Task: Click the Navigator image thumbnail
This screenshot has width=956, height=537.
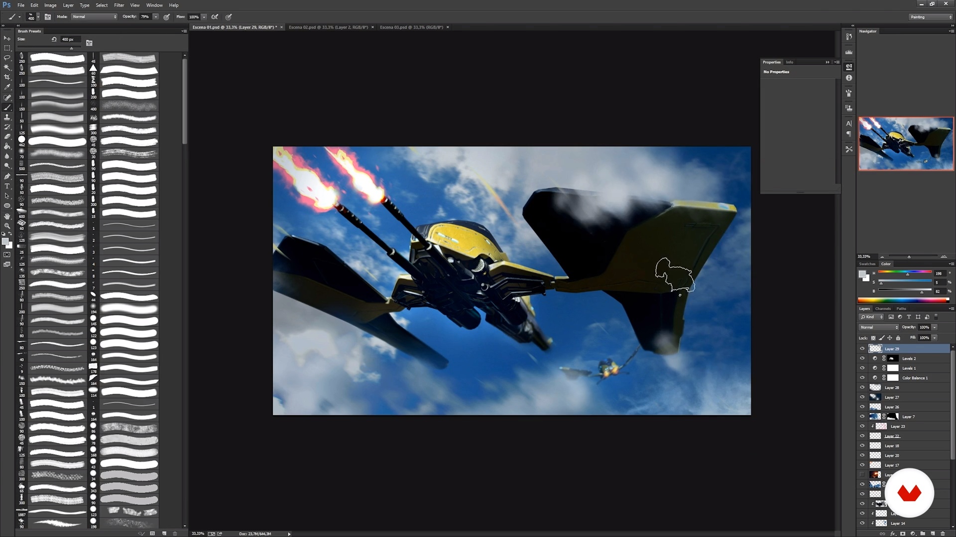Action: click(x=906, y=144)
